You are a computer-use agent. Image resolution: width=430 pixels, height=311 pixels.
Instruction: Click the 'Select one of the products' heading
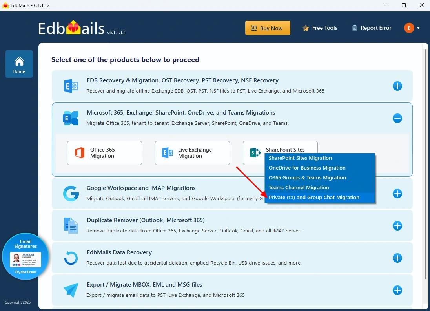click(125, 60)
